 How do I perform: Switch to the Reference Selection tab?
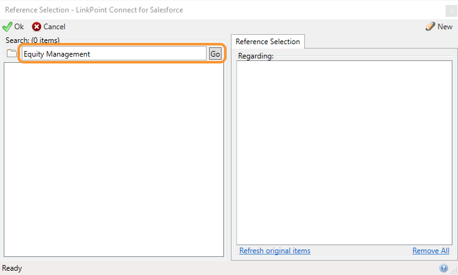268,42
